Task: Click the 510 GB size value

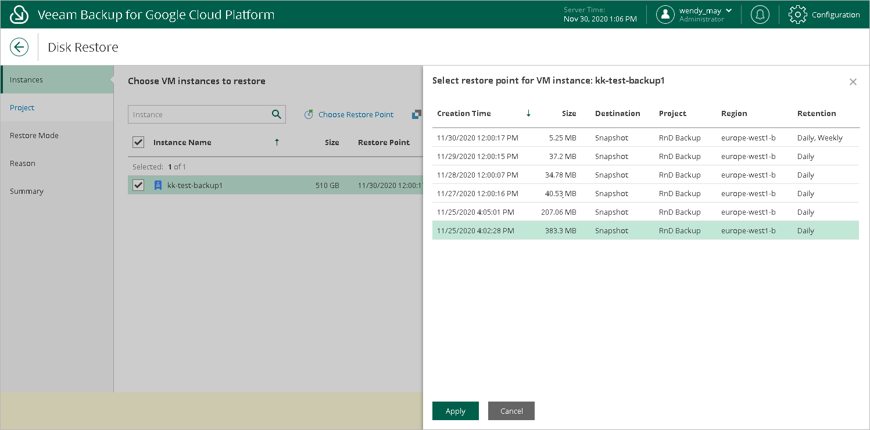Action: pos(327,186)
